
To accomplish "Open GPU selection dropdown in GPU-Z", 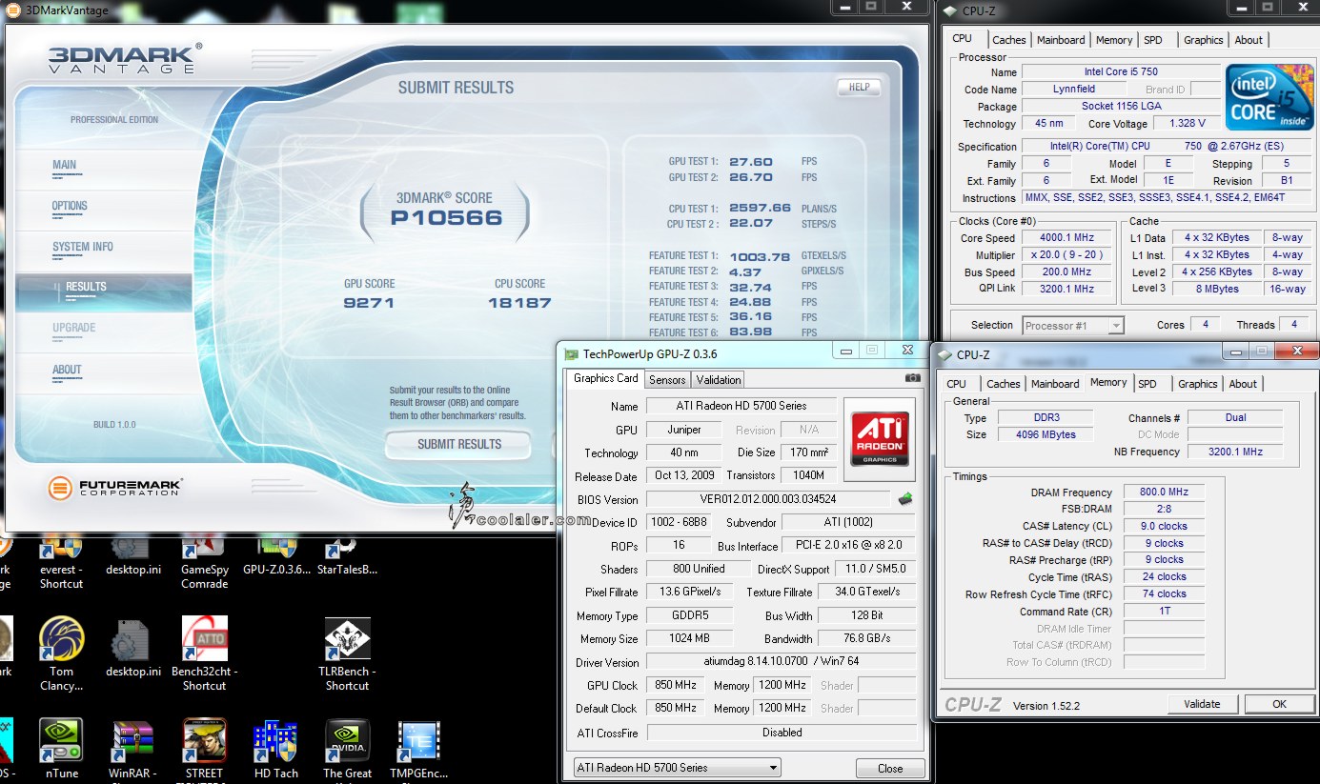I will click(x=676, y=767).
